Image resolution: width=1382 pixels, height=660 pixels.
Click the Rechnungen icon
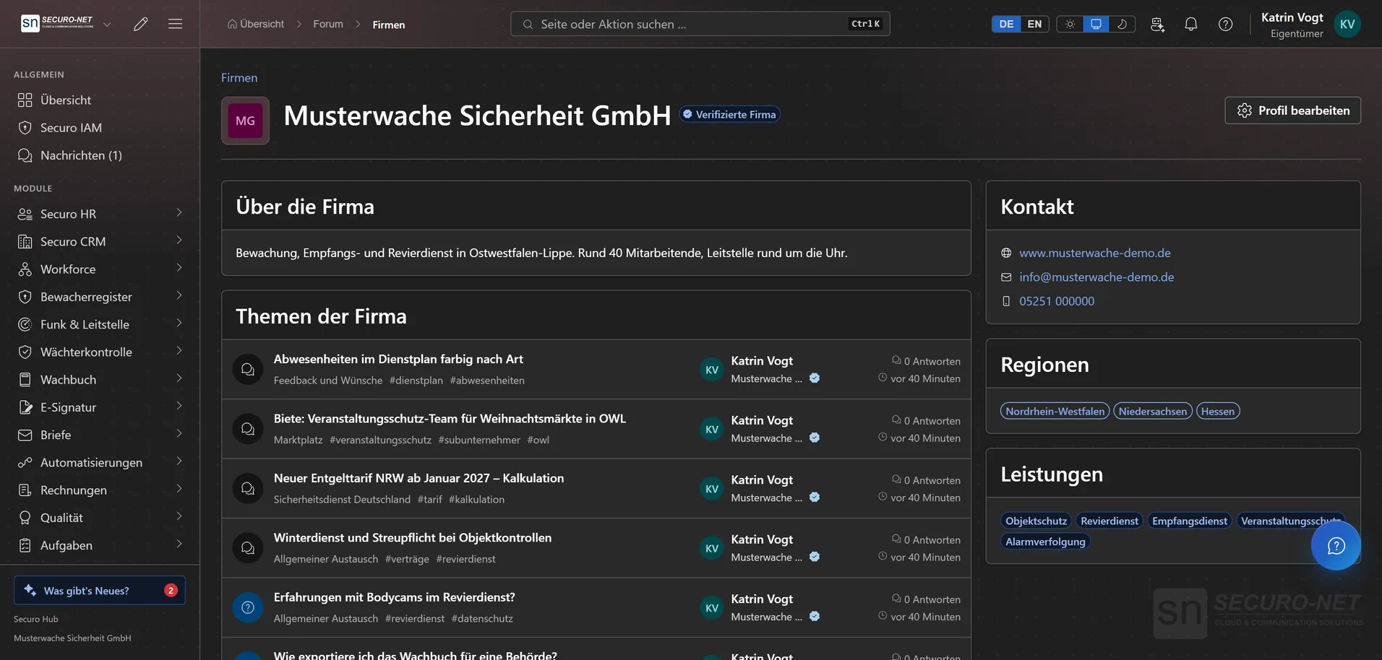click(x=25, y=490)
